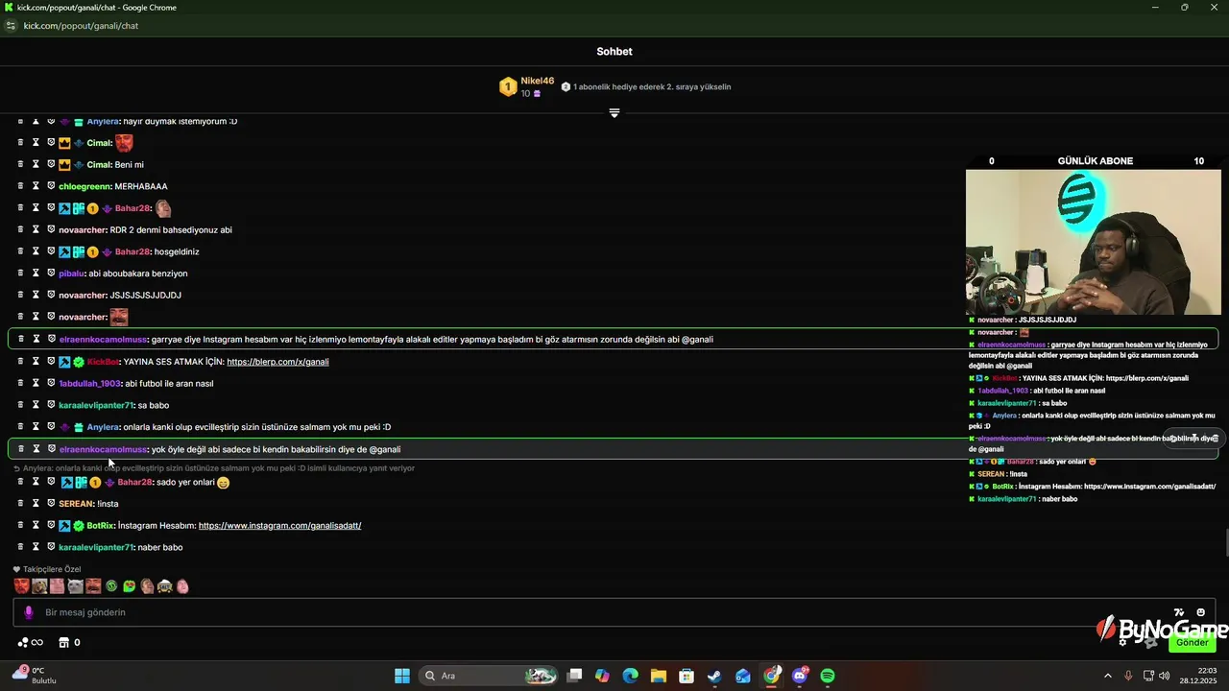Image resolution: width=1229 pixels, height=691 pixels.
Task: Insert the first follower emote
Action: pyautogui.click(x=21, y=585)
